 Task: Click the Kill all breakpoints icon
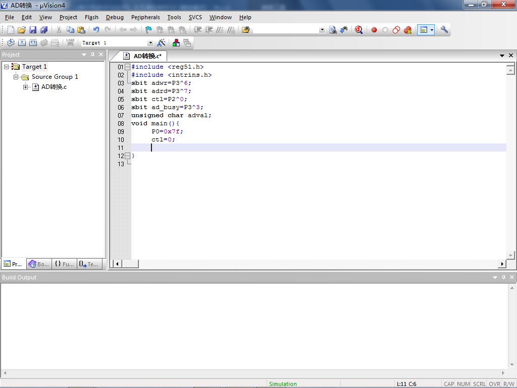coord(407,30)
